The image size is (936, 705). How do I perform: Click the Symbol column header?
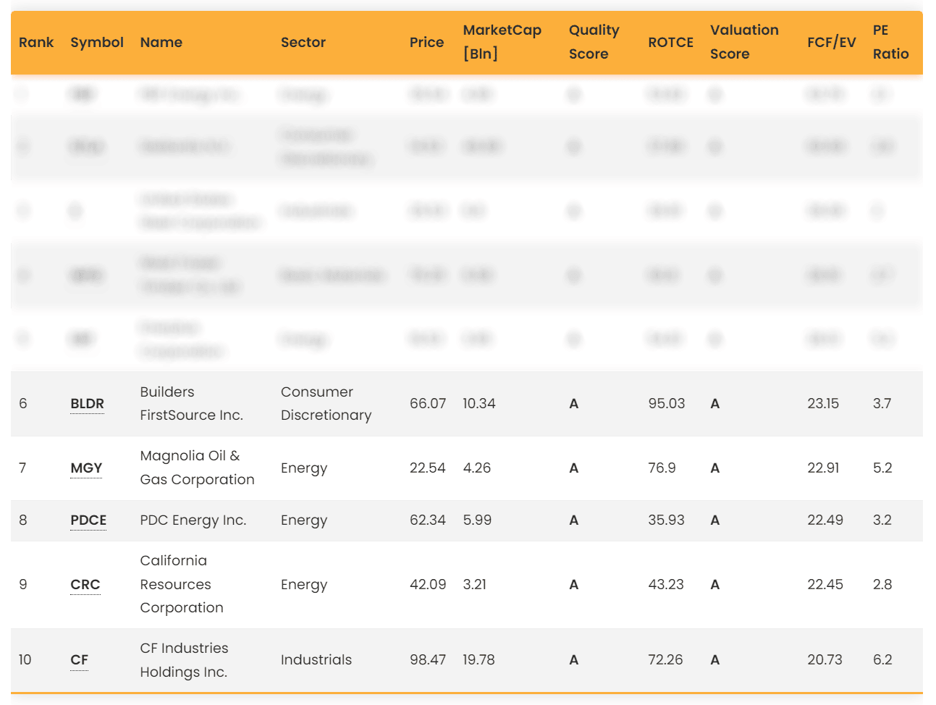point(97,43)
